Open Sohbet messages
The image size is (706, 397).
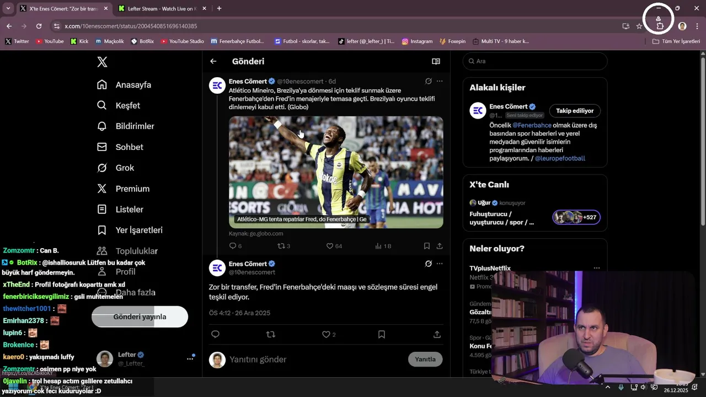click(x=120, y=147)
